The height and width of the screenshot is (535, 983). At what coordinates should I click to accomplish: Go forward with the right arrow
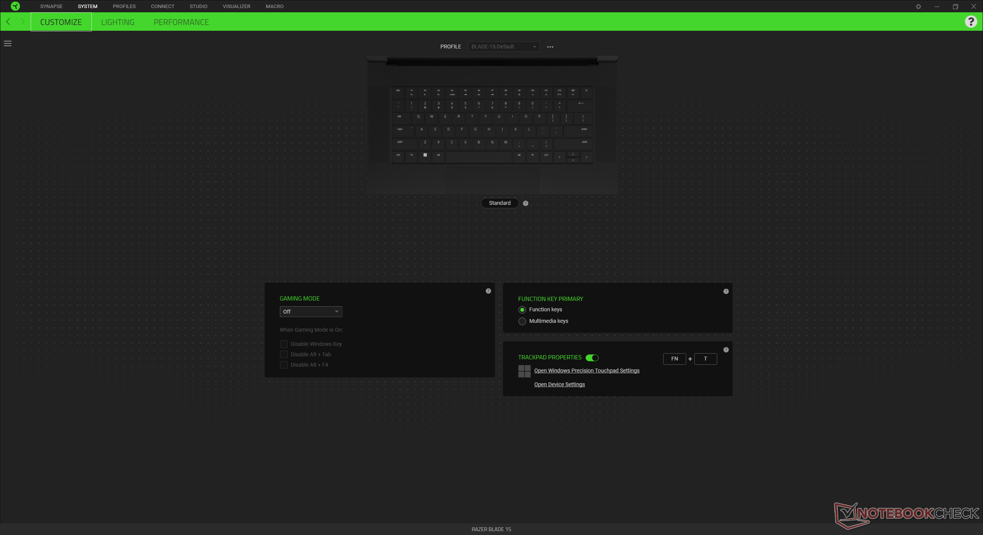23,22
